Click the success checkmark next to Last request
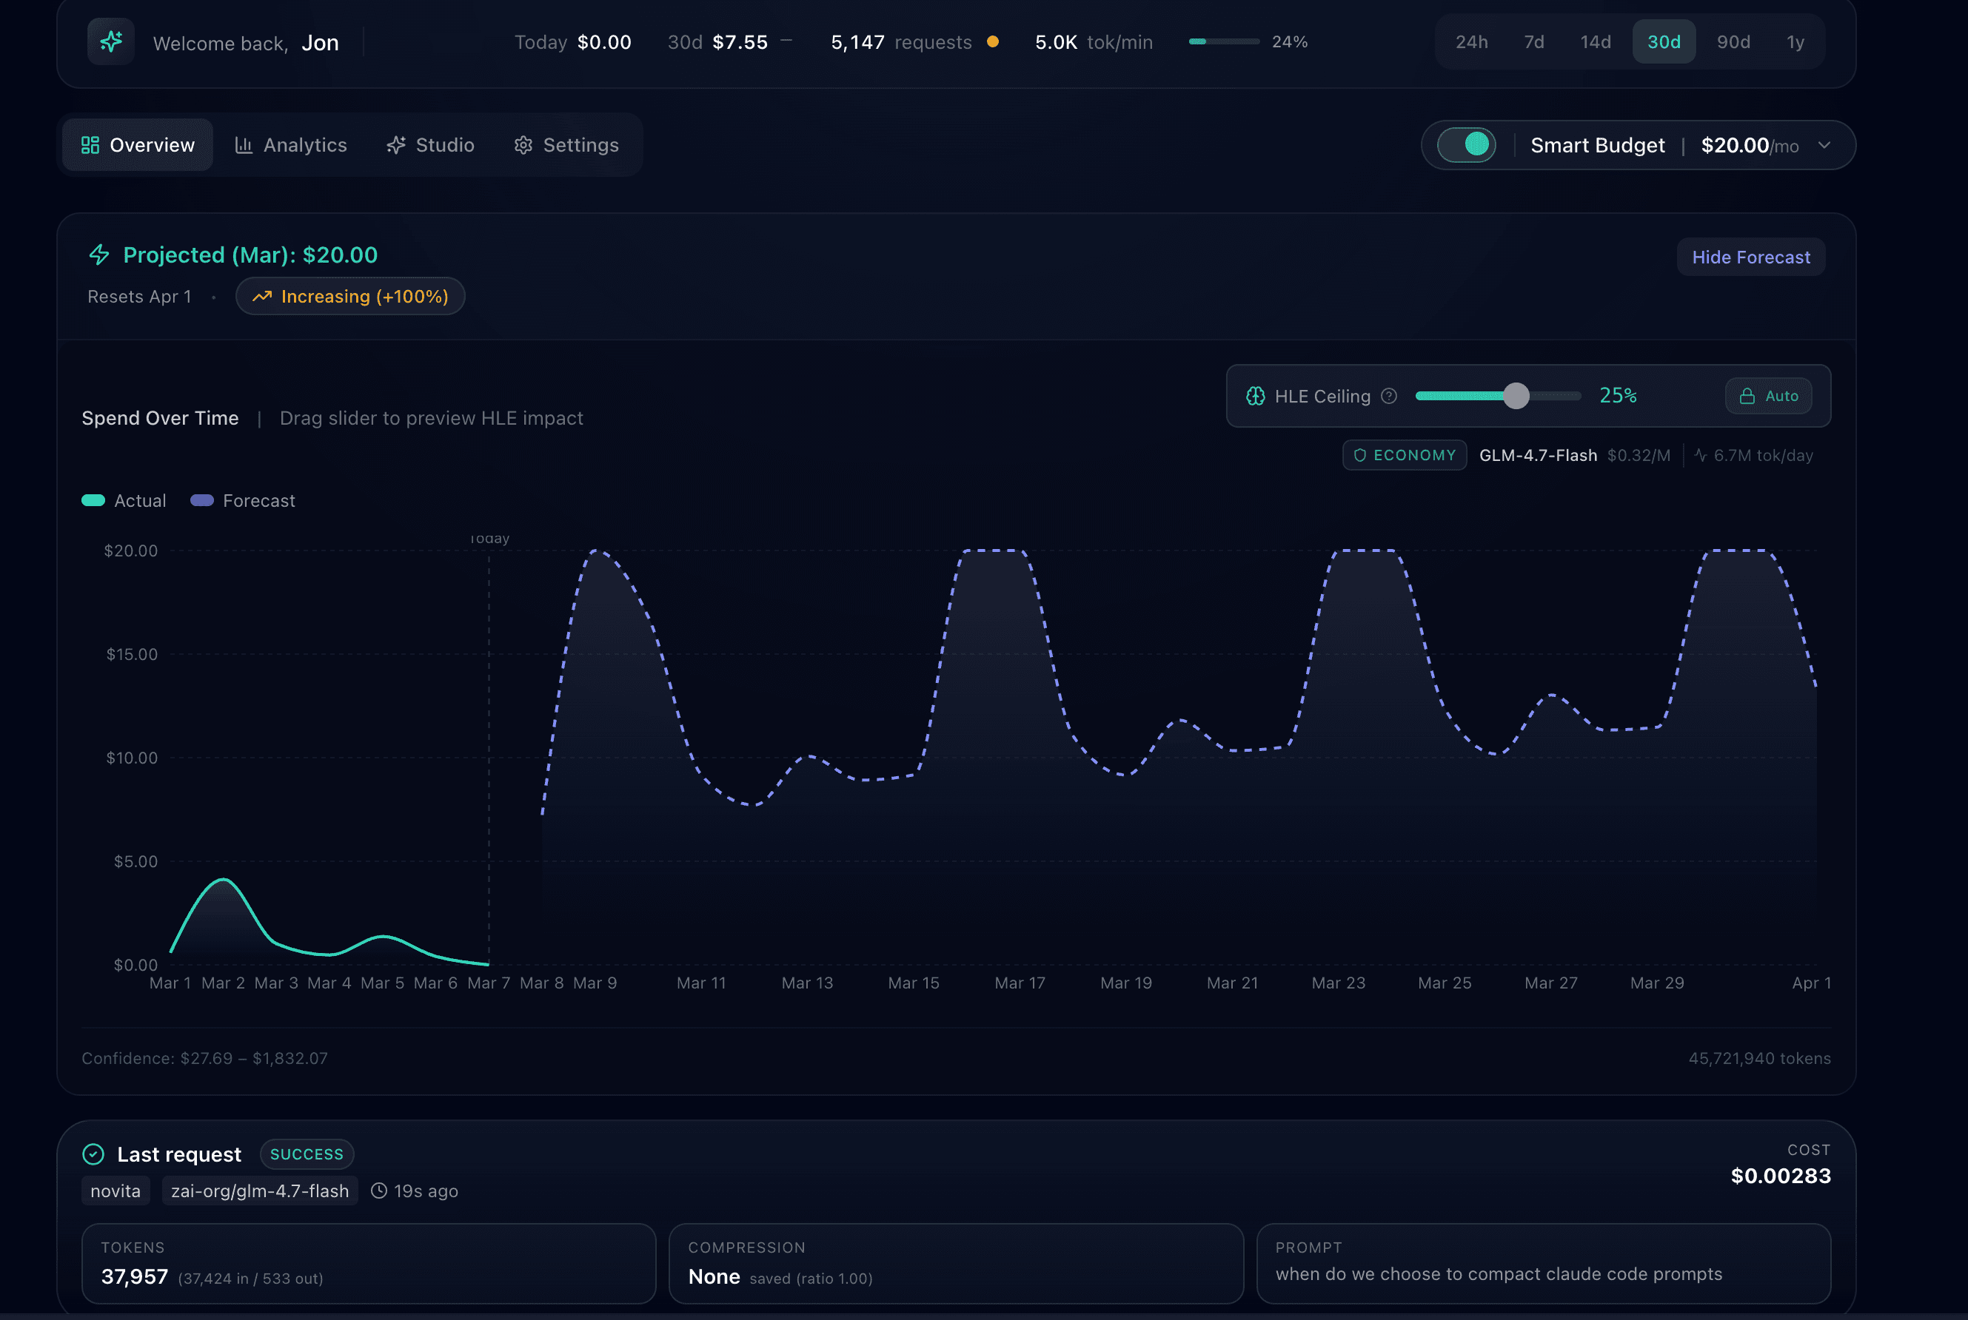This screenshot has width=1968, height=1320. 93,1154
